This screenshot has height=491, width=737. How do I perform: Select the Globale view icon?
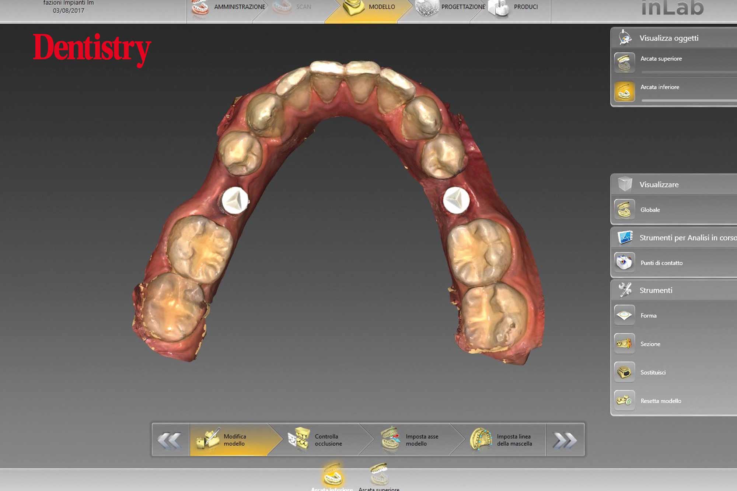[625, 209]
